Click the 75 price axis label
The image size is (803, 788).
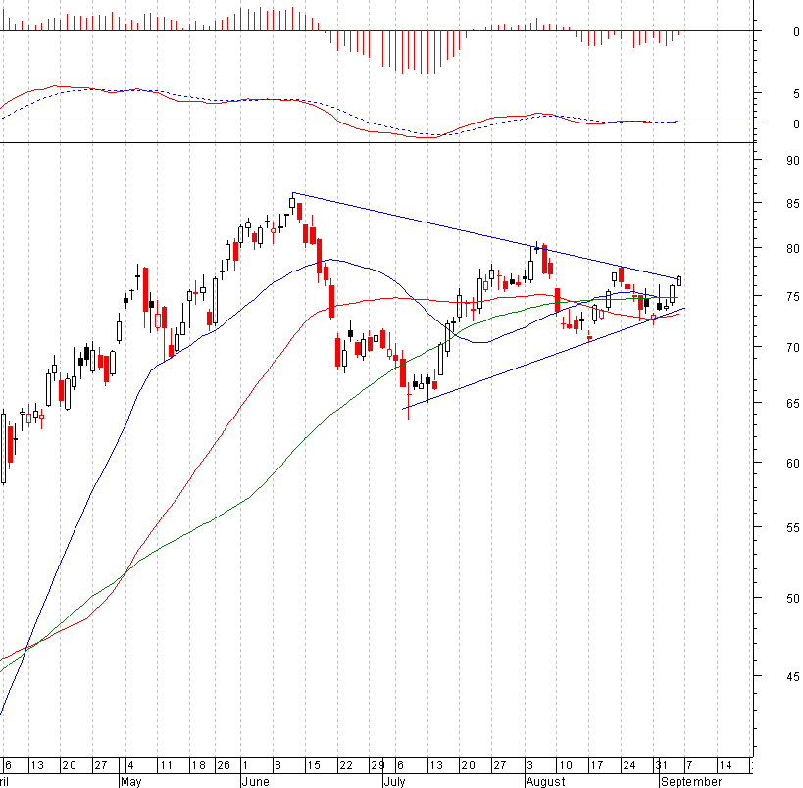click(793, 297)
